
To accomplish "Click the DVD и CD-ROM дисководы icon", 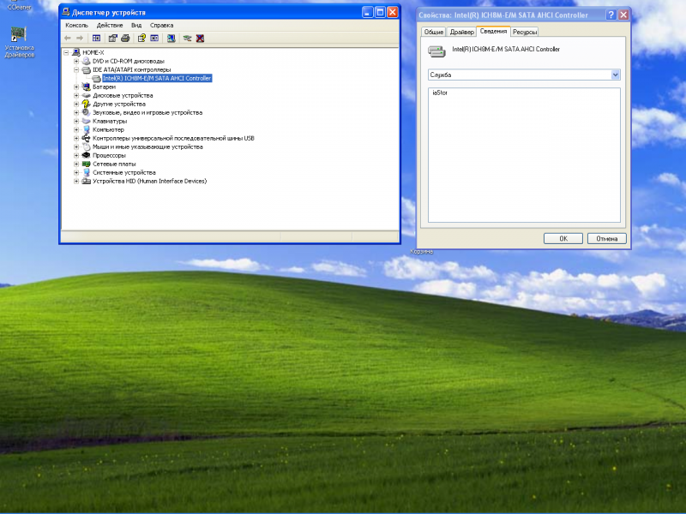I will [87, 61].
